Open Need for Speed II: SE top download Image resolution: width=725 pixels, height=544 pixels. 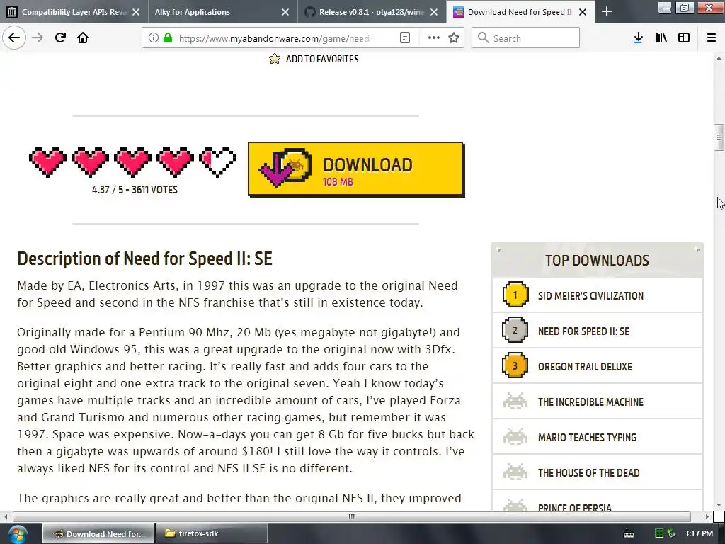tap(583, 331)
